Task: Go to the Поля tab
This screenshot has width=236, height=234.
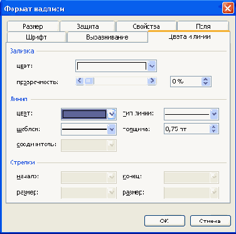Action: [x=203, y=26]
